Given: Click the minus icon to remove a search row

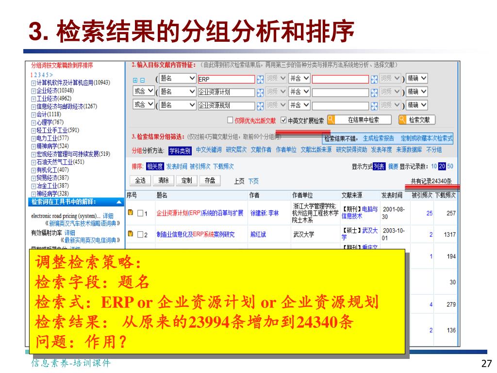Looking at the screenshot, I should [x=142, y=80].
